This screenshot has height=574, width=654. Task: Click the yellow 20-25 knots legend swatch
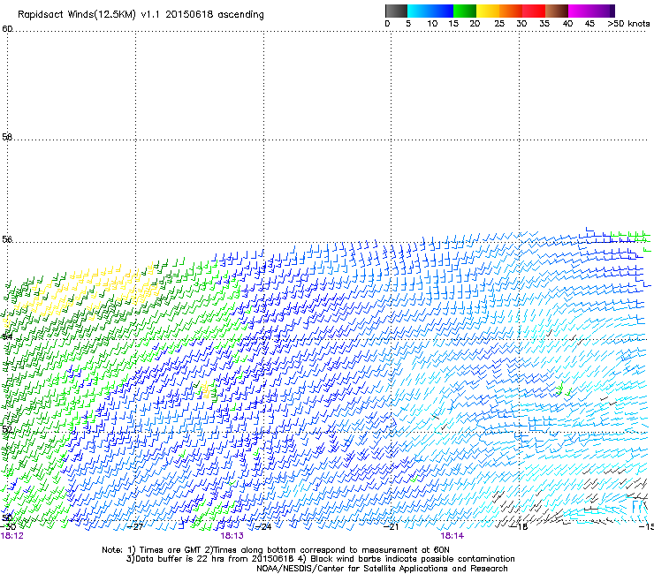pyautogui.click(x=488, y=11)
